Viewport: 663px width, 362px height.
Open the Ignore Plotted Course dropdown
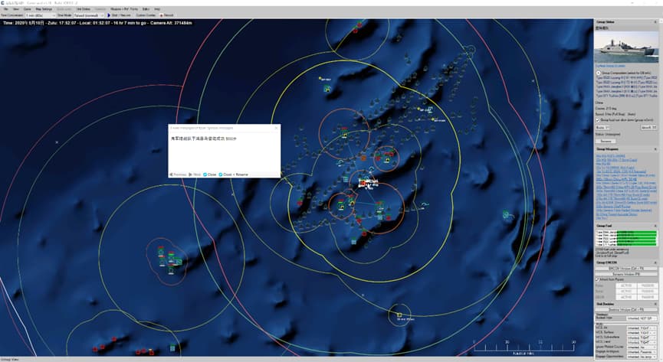642,347
